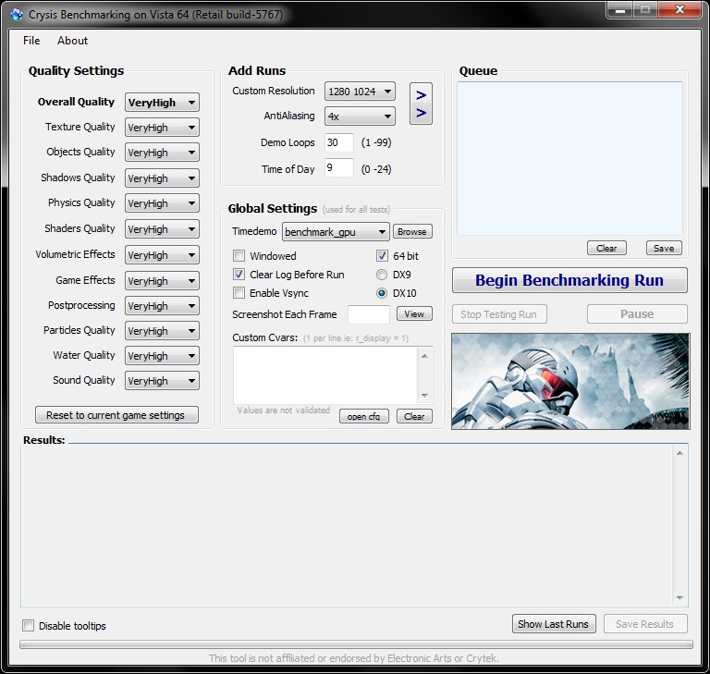Viewport: 710px width, 674px height.
Task: Expand the Water Quality dropdown
Action: (162, 356)
